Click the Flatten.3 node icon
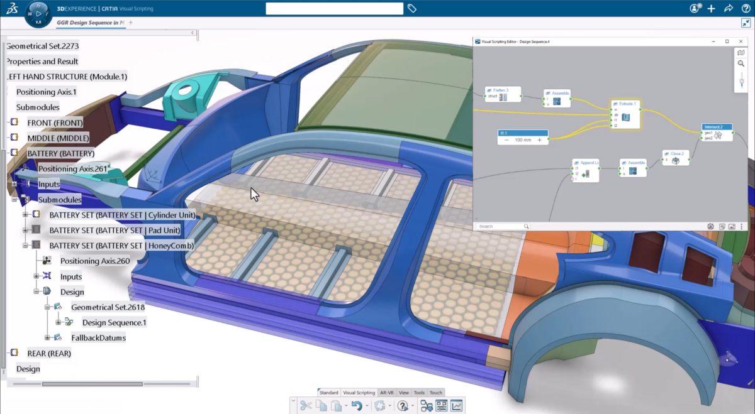Image resolution: width=755 pixels, height=414 pixels. tap(502, 95)
